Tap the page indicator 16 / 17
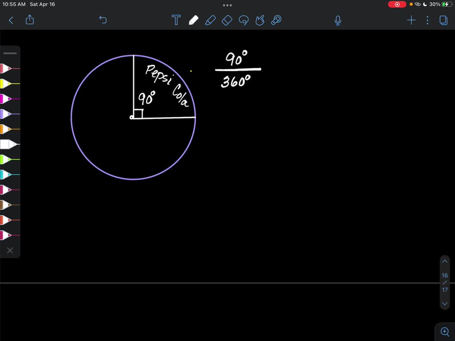This screenshot has width=455, height=341. [444, 282]
